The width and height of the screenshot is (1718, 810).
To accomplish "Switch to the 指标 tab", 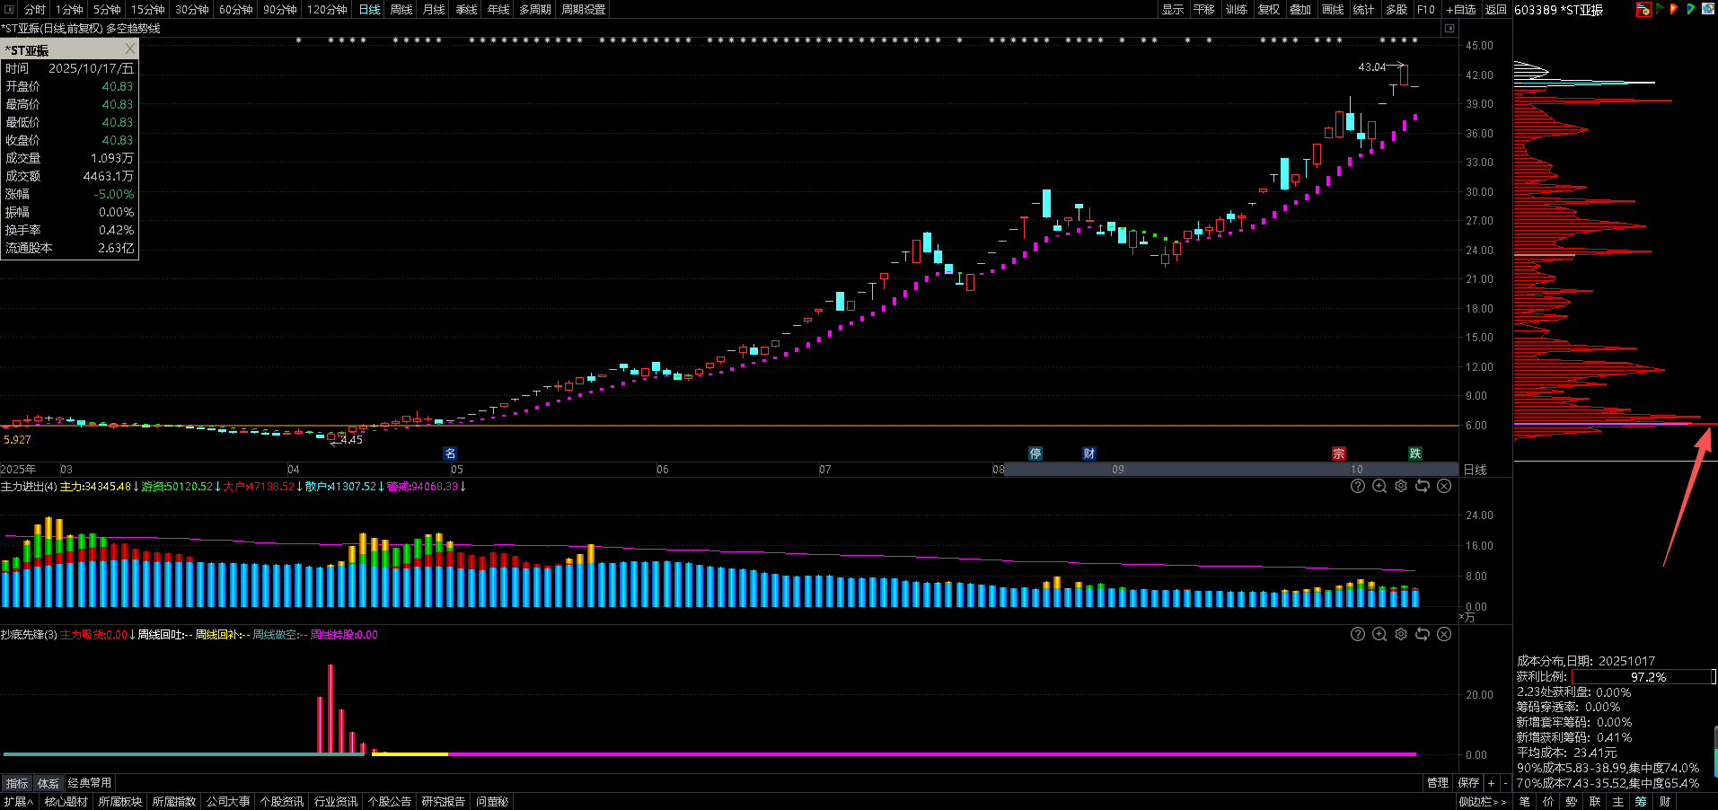I will [17, 783].
